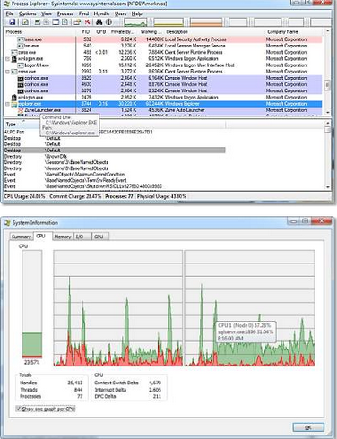Click the System Information window title icon
The image size is (337, 439).
click(7, 223)
